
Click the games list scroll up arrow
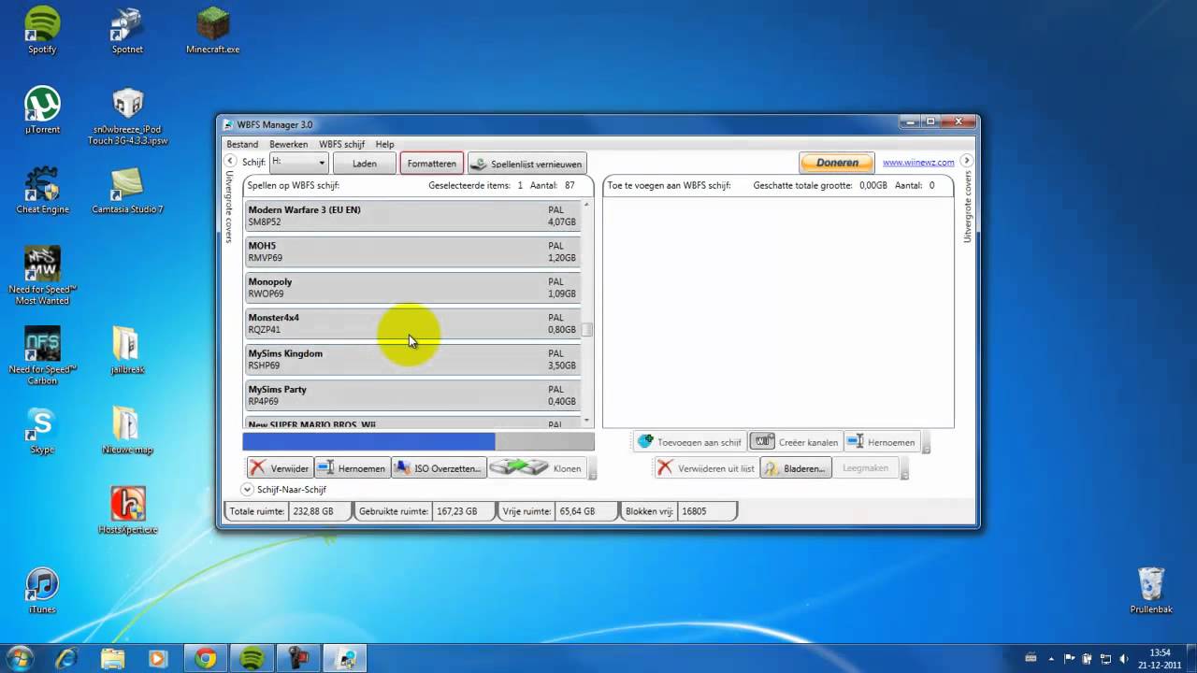(587, 205)
